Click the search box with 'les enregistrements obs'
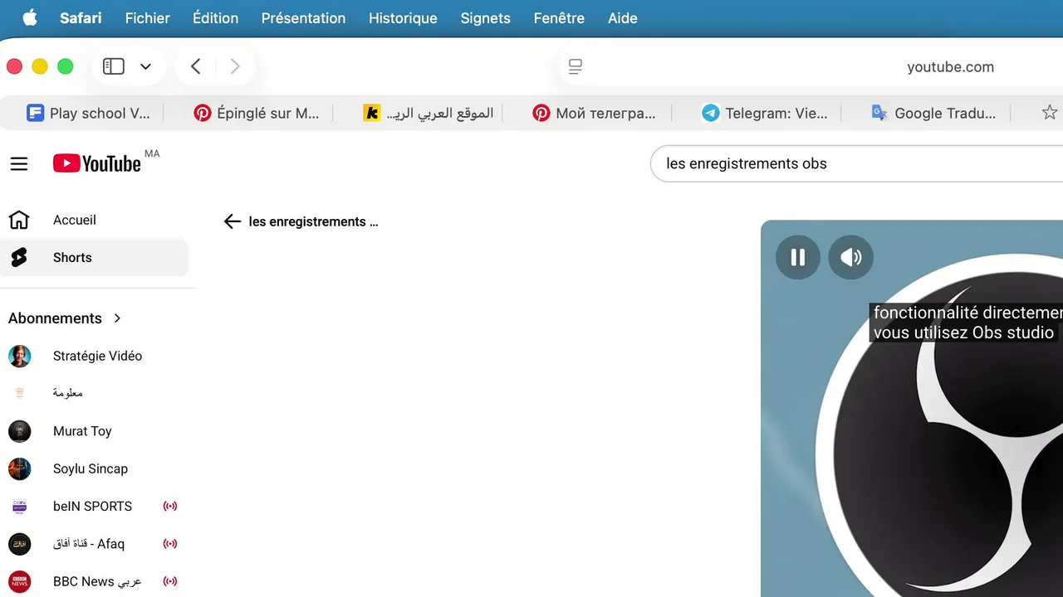The width and height of the screenshot is (1063, 597). 856,163
